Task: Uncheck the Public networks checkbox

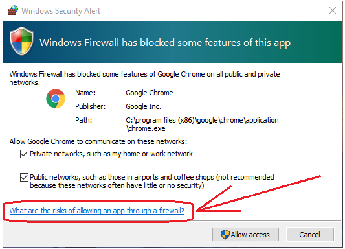Action: click(24, 178)
